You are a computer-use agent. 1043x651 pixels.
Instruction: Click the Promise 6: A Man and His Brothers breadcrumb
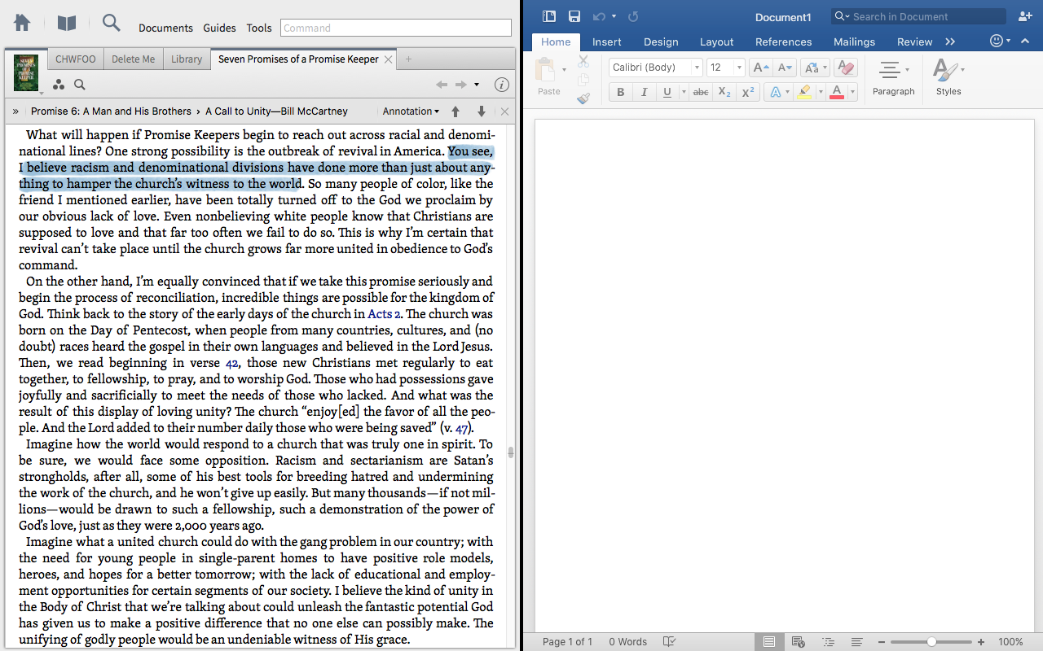tap(111, 111)
